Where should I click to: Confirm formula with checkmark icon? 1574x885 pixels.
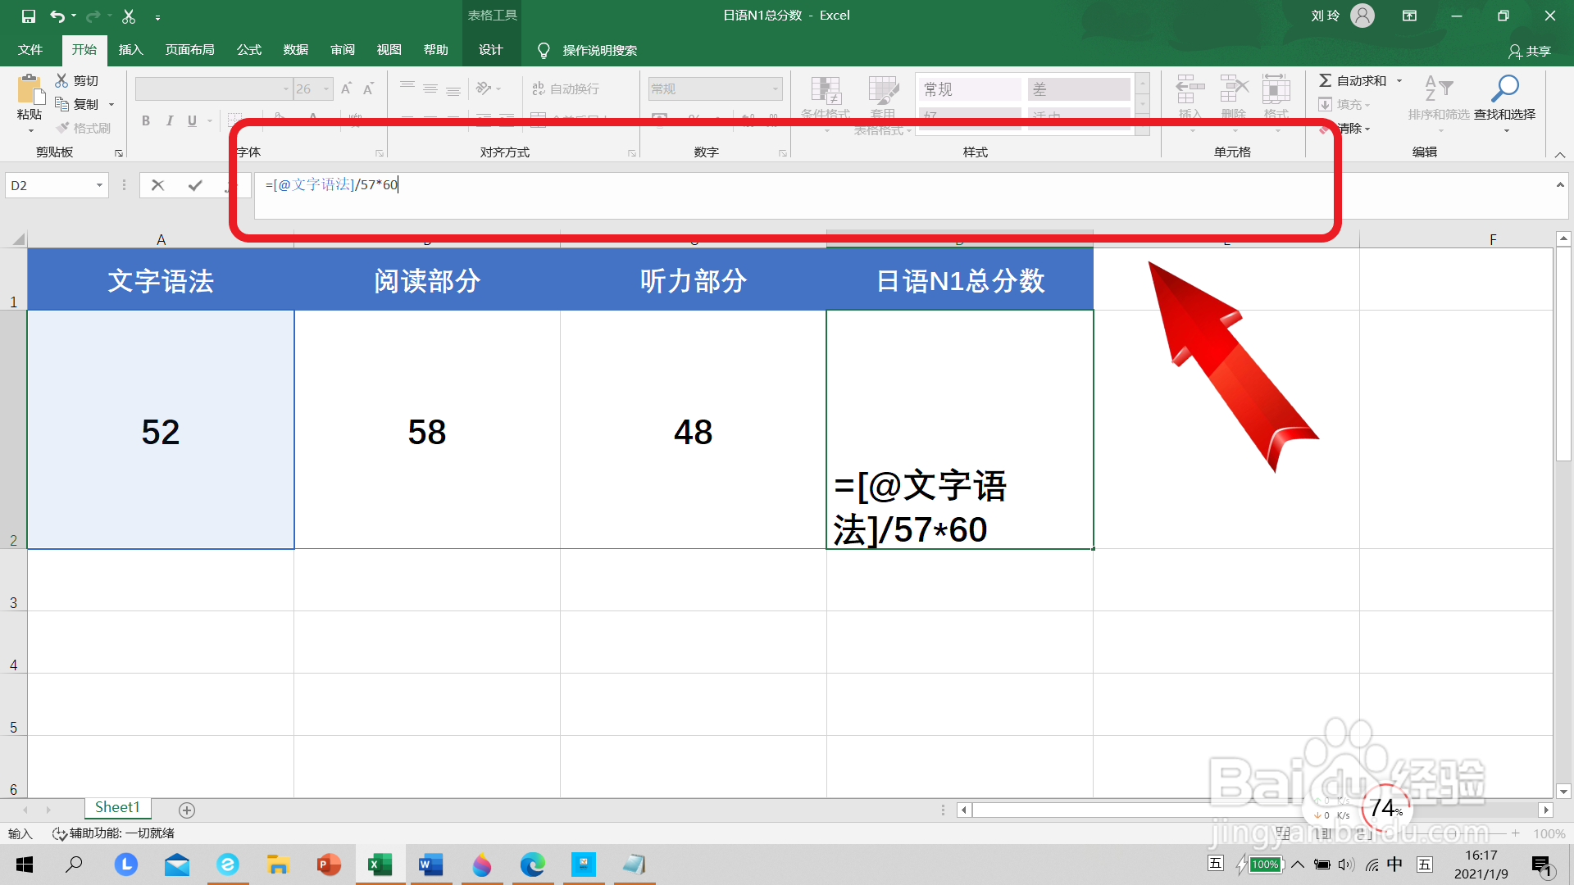pos(195,185)
